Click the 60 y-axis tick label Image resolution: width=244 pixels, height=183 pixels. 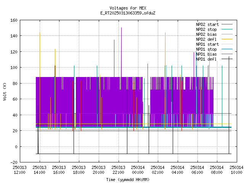[15, 99]
